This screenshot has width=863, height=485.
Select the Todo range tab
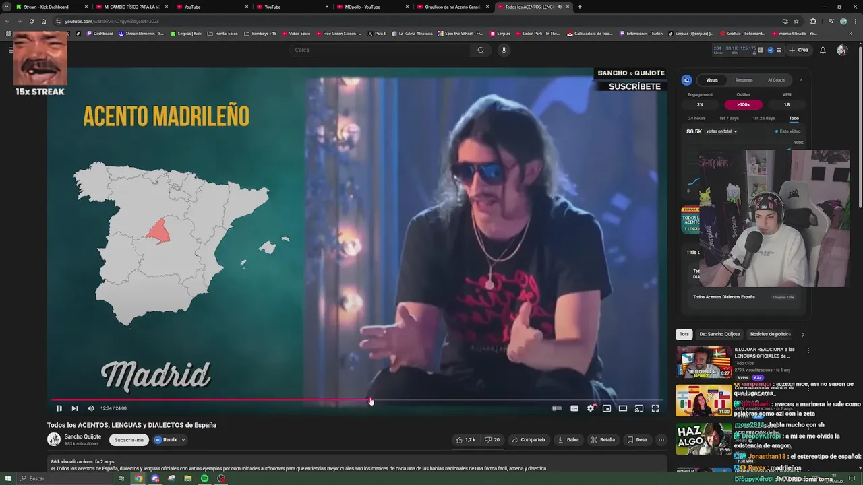(794, 118)
